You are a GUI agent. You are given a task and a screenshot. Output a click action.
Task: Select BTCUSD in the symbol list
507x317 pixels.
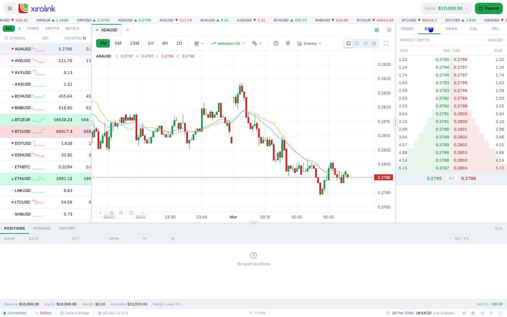[x=22, y=131]
